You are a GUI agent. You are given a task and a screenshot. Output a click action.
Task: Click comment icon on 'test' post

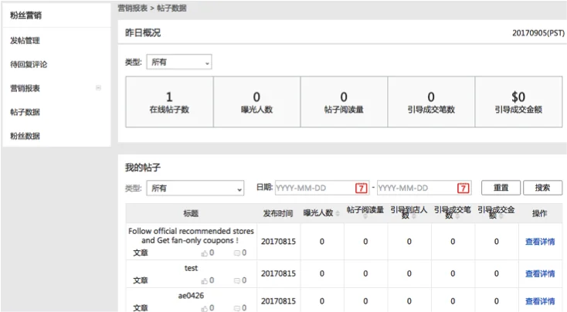pyautogui.click(x=237, y=280)
